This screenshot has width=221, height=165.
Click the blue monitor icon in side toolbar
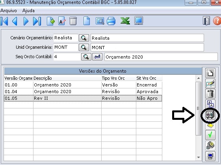(210, 156)
